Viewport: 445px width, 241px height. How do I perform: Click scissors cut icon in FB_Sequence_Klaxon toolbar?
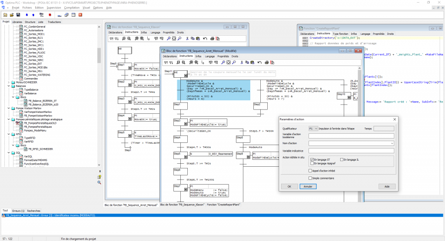pos(187,39)
